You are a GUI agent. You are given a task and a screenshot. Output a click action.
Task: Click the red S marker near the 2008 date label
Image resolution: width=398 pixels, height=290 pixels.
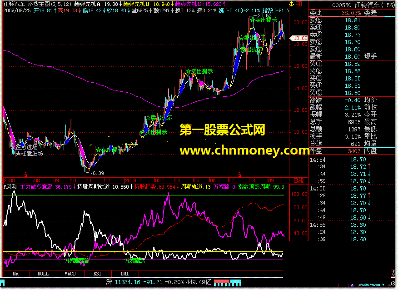pyautogui.click(x=25, y=175)
